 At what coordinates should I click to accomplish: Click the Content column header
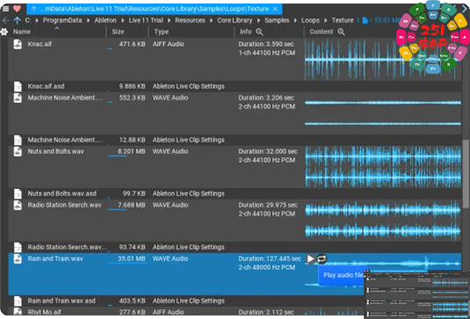322,32
